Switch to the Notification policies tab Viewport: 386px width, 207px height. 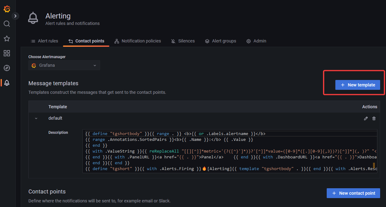pyautogui.click(x=138, y=41)
